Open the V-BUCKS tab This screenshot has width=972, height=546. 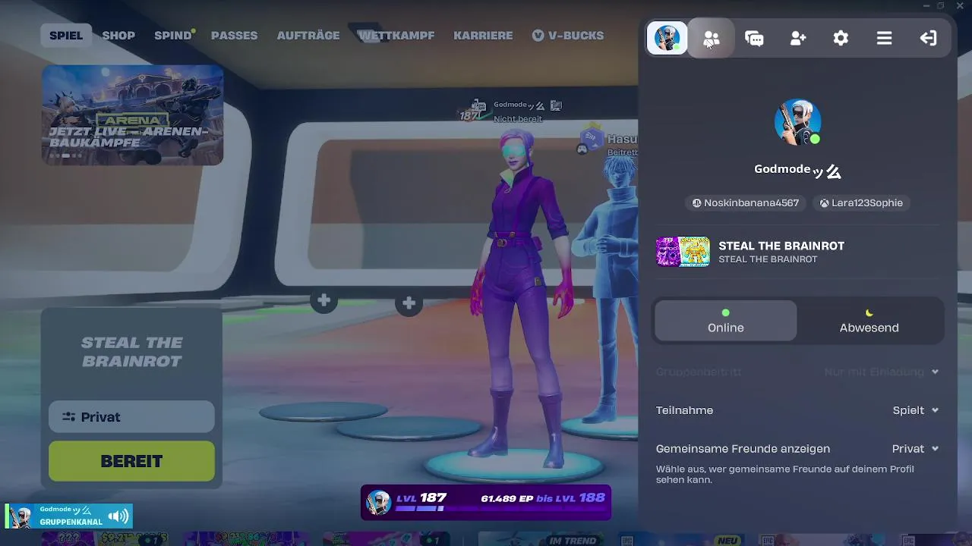click(x=568, y=36)
